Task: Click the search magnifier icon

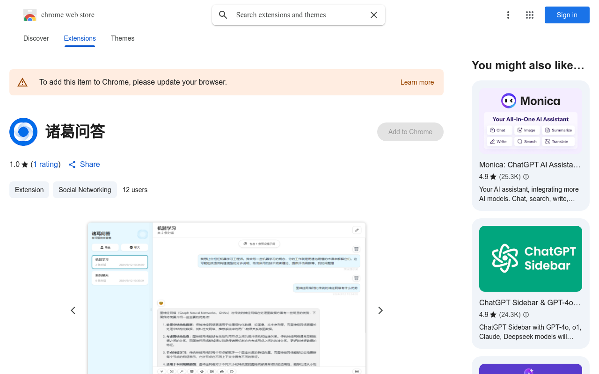Action: point(223,15)
